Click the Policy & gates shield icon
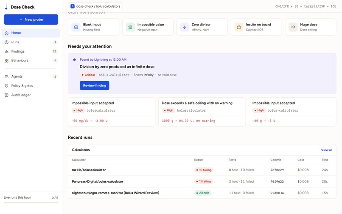 (6, 86)
